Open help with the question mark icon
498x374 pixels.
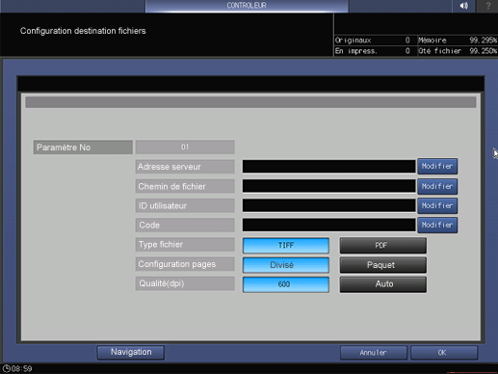[x=487, y=6]
